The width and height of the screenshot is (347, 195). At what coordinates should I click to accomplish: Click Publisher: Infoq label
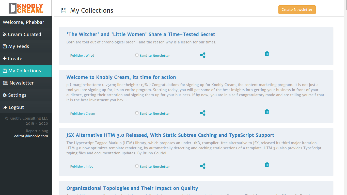[82, 167]
